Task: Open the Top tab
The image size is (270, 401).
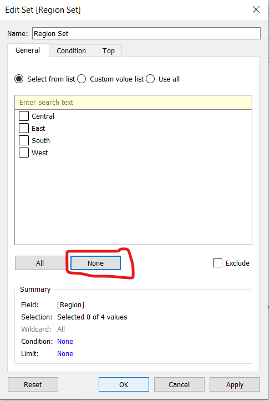Action: [x=109, y=50]
